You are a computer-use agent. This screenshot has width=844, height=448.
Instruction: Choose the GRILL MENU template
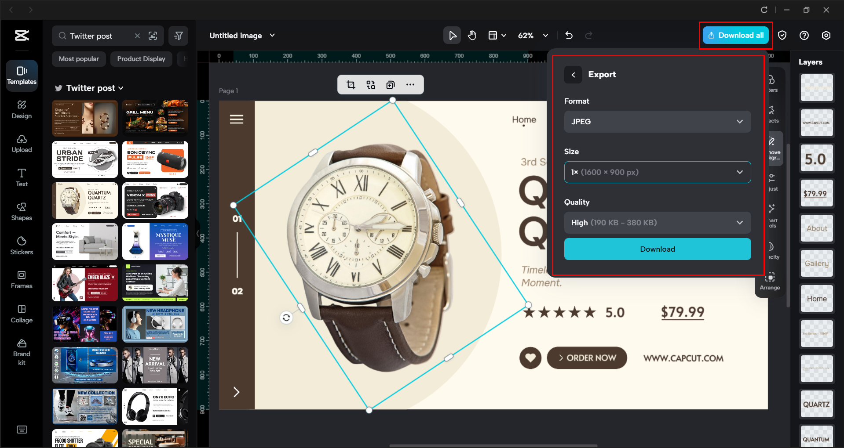click(155, 118)
